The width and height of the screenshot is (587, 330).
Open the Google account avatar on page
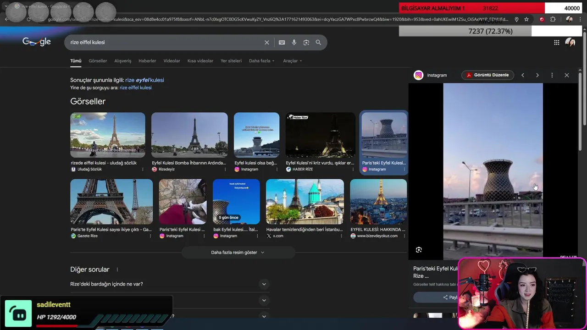click(570, 42)
